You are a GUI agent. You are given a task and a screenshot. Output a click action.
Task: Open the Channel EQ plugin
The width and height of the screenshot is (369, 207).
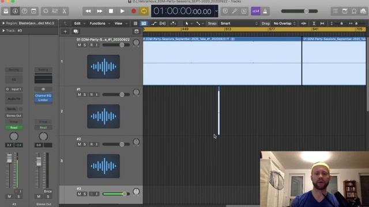tap(43, 95)
